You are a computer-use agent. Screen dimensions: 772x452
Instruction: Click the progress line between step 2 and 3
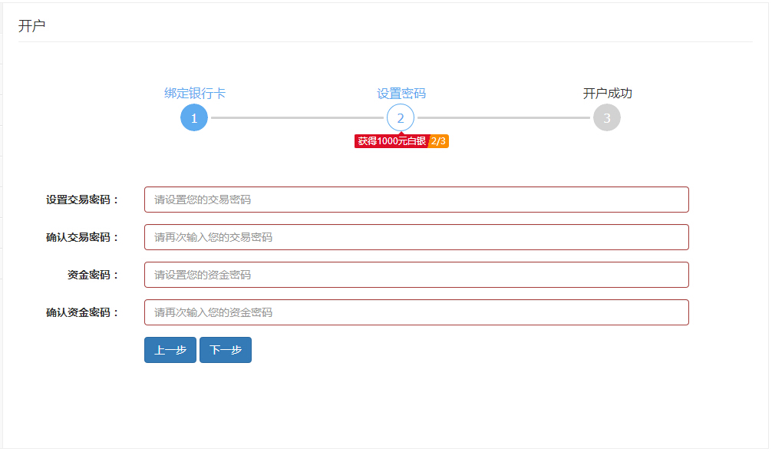click(x=504, y=117)
